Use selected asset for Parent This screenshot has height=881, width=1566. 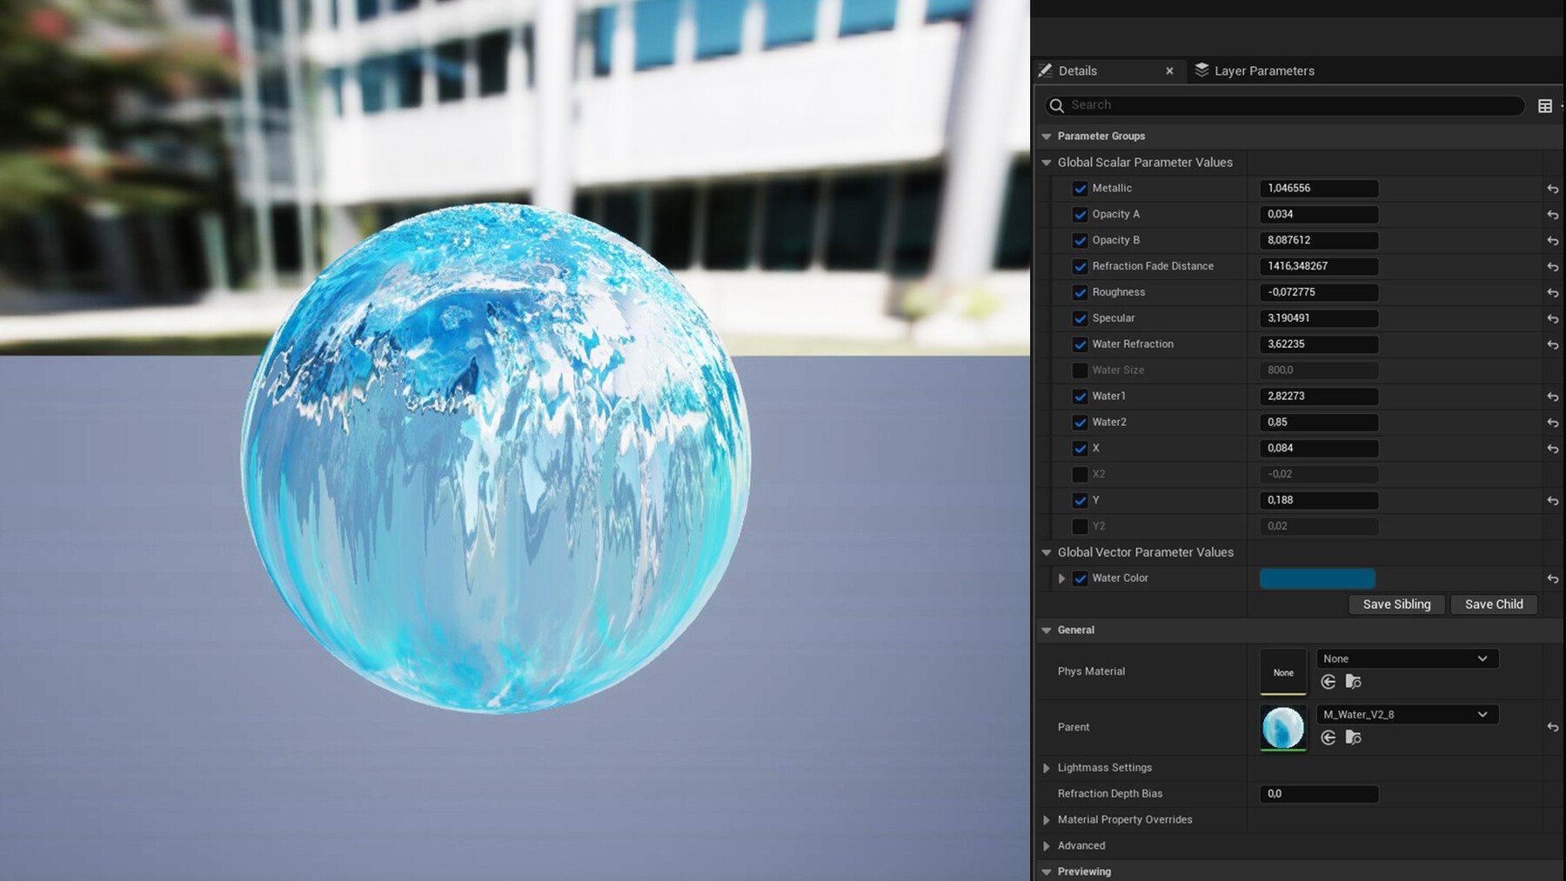[x=1328, y=738]
